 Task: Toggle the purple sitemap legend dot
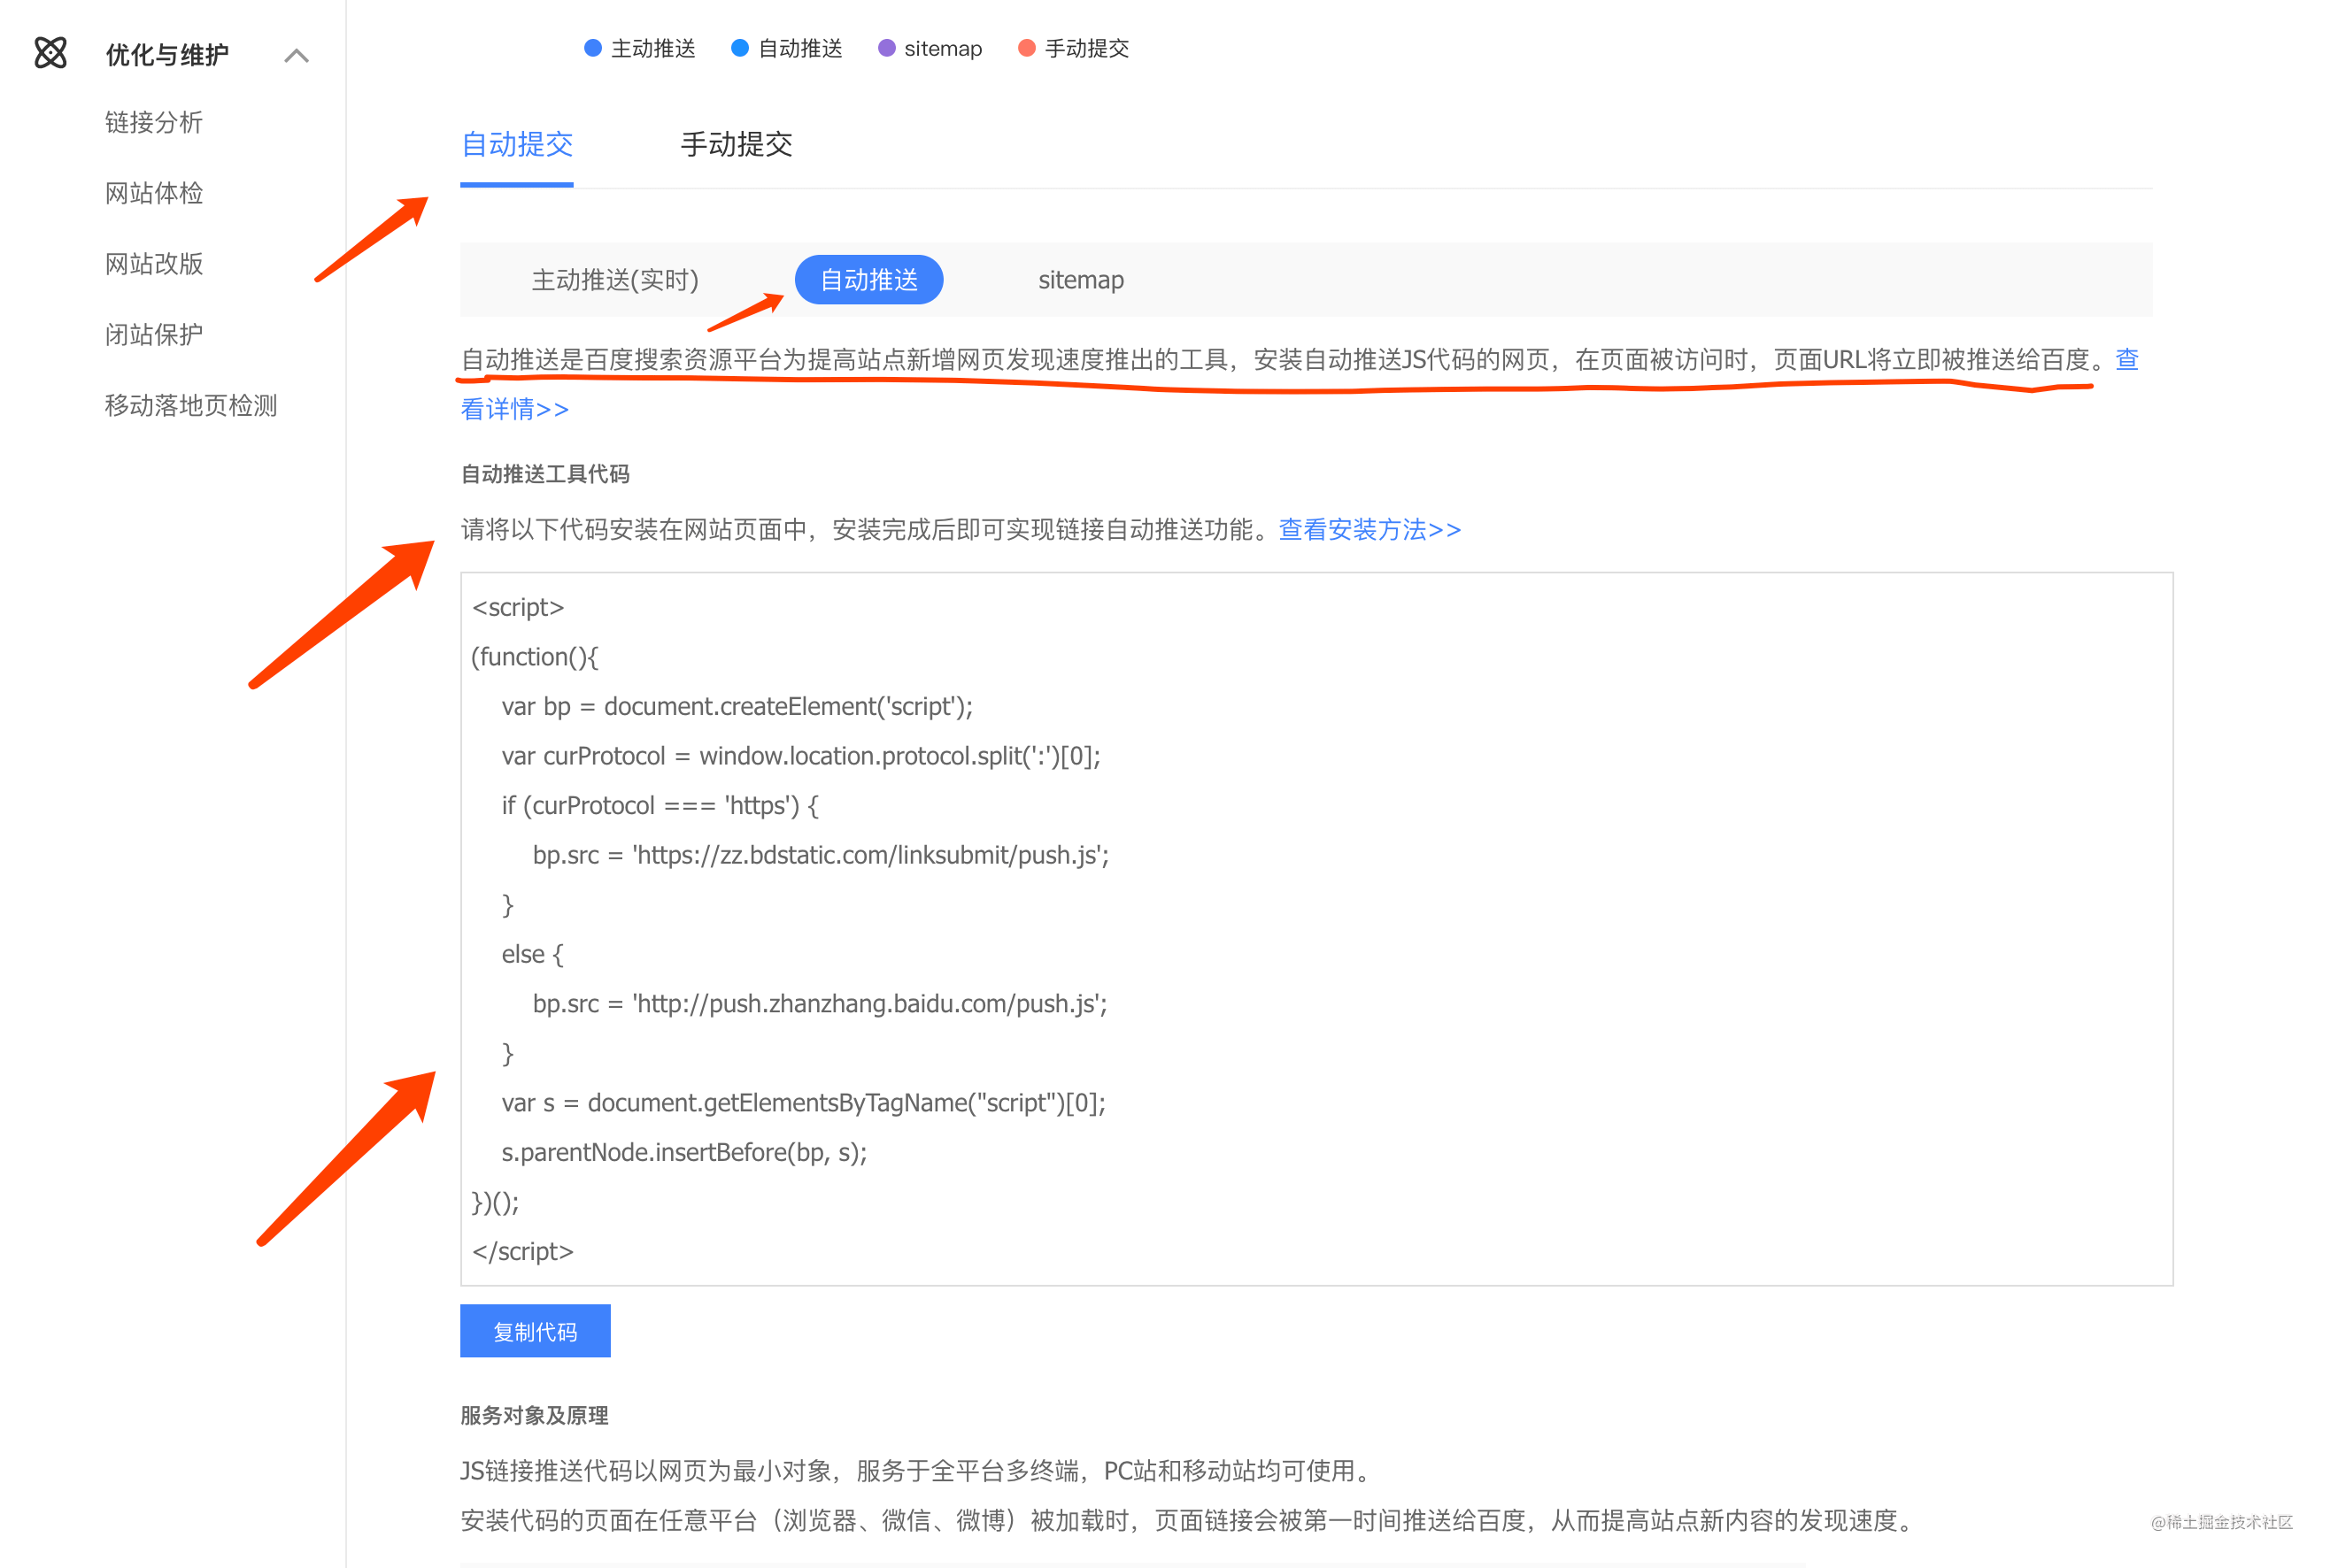click(886, 48)
